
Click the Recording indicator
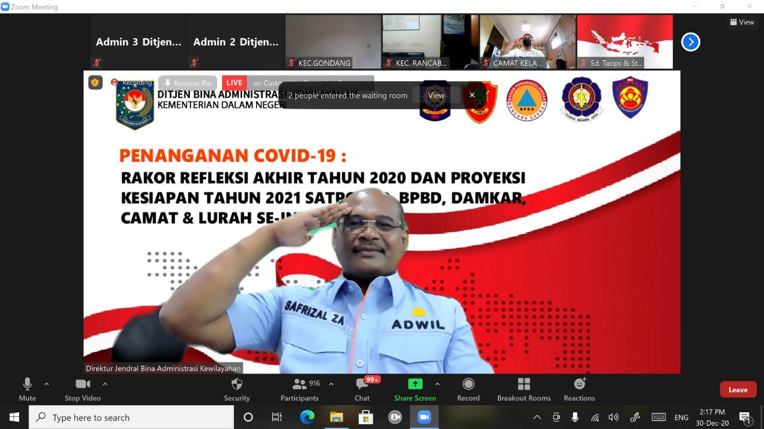(x=131, y=83)
